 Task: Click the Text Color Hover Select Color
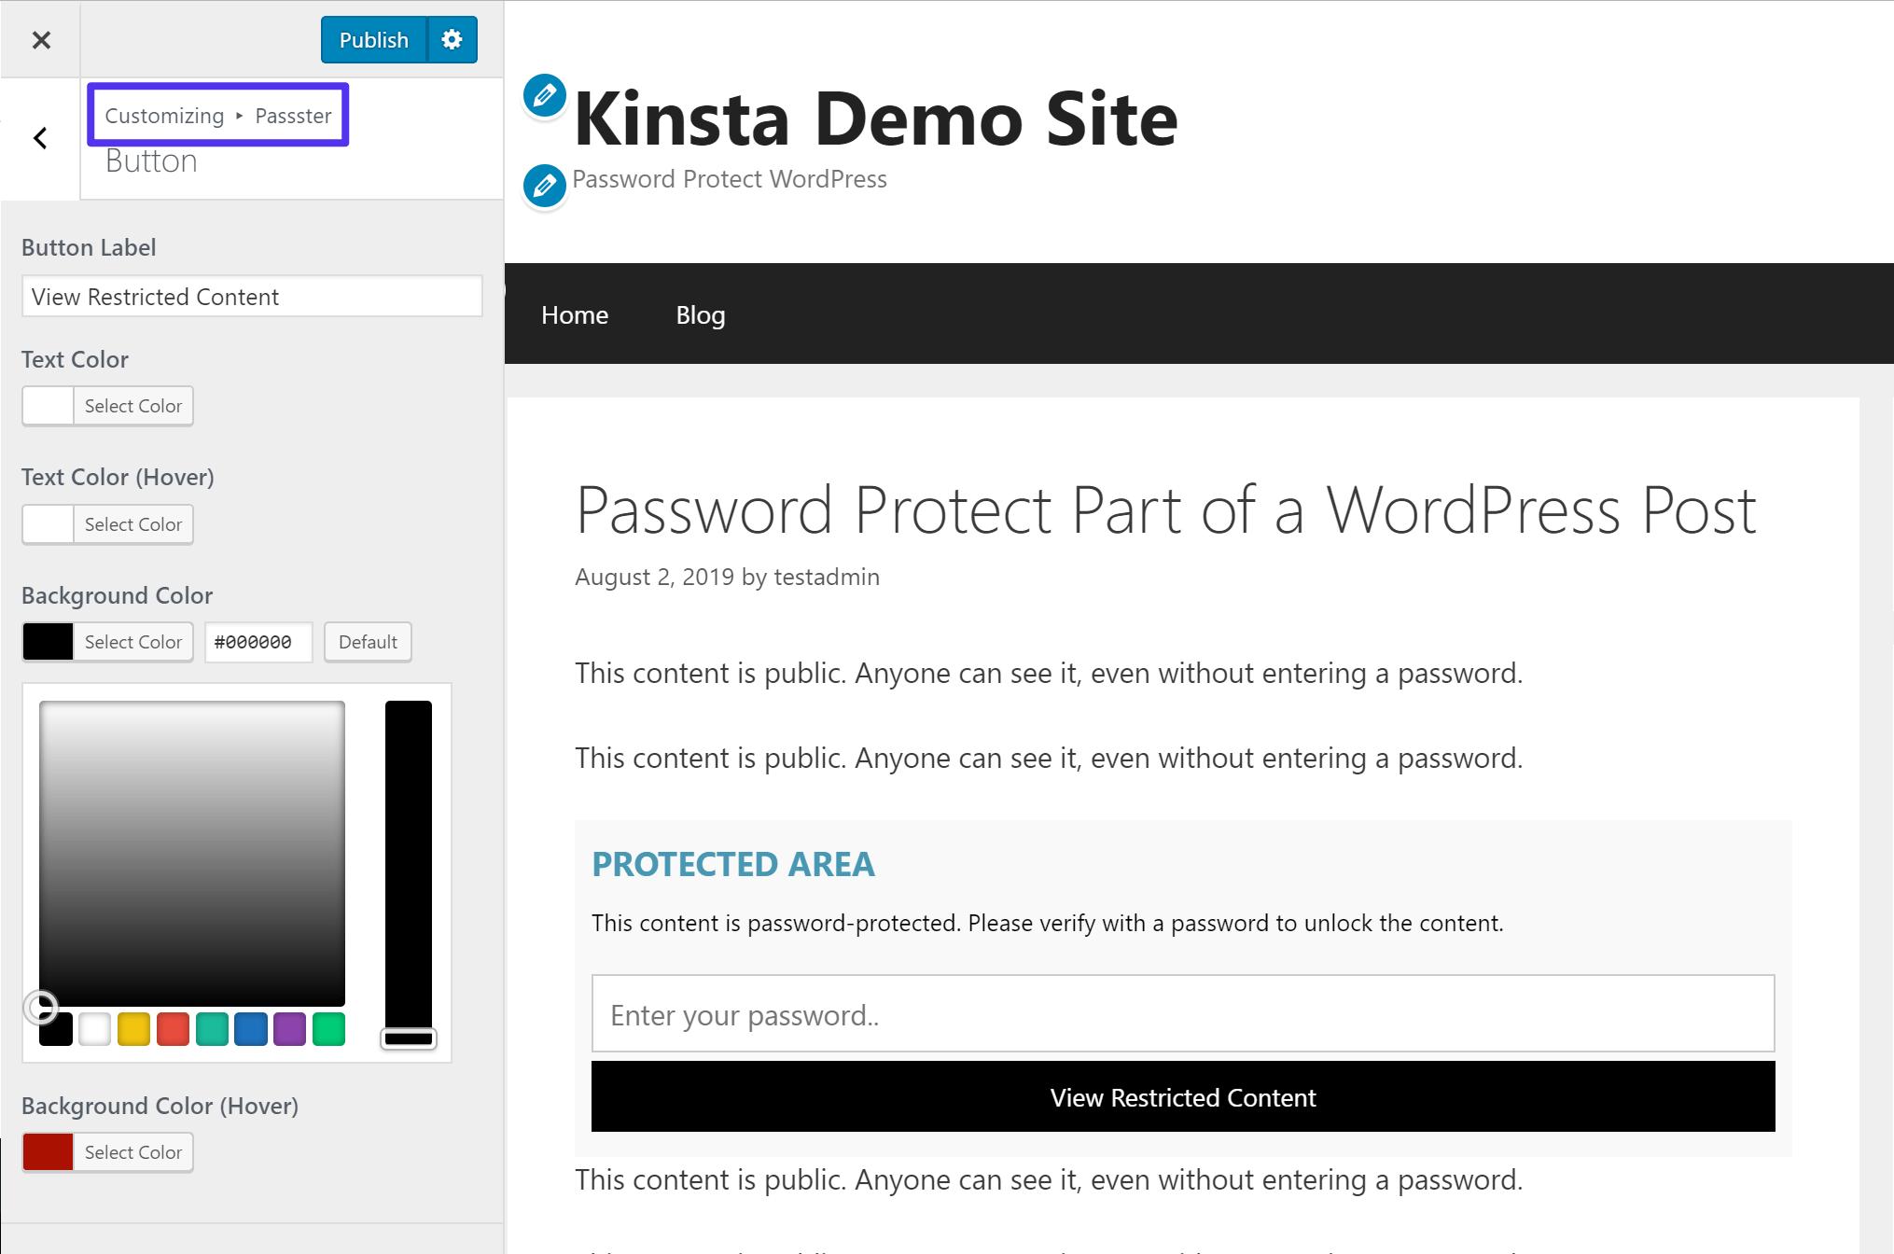[x=132, y=523]
